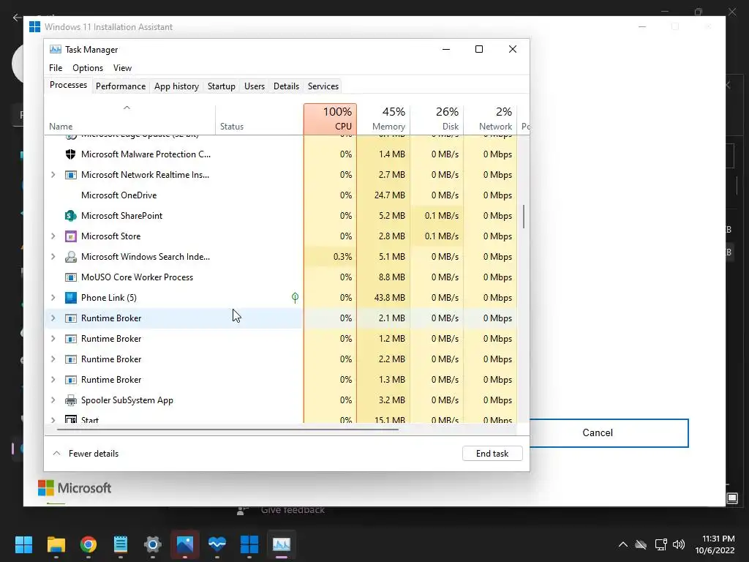749x562 pixels.
Task: Click the 24.7 MB memory value for OneDrive
Action: (389, 195)
